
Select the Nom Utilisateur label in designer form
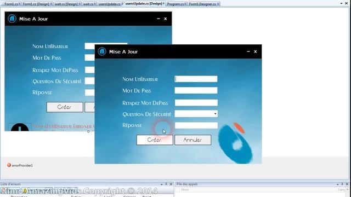point(50,46)
